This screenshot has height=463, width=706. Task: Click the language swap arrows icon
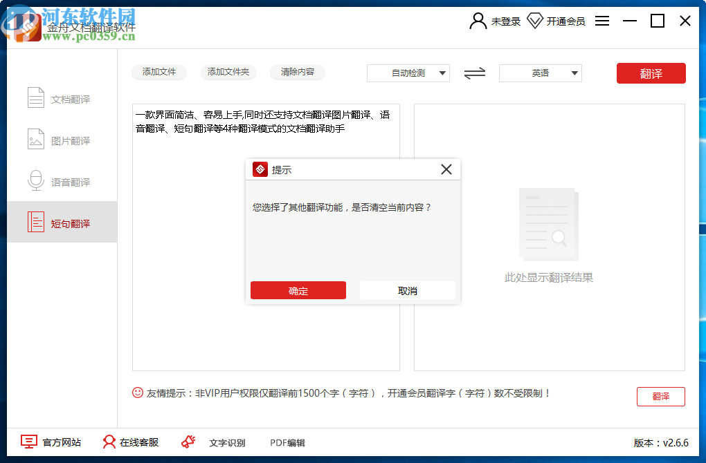click(474, 73)
